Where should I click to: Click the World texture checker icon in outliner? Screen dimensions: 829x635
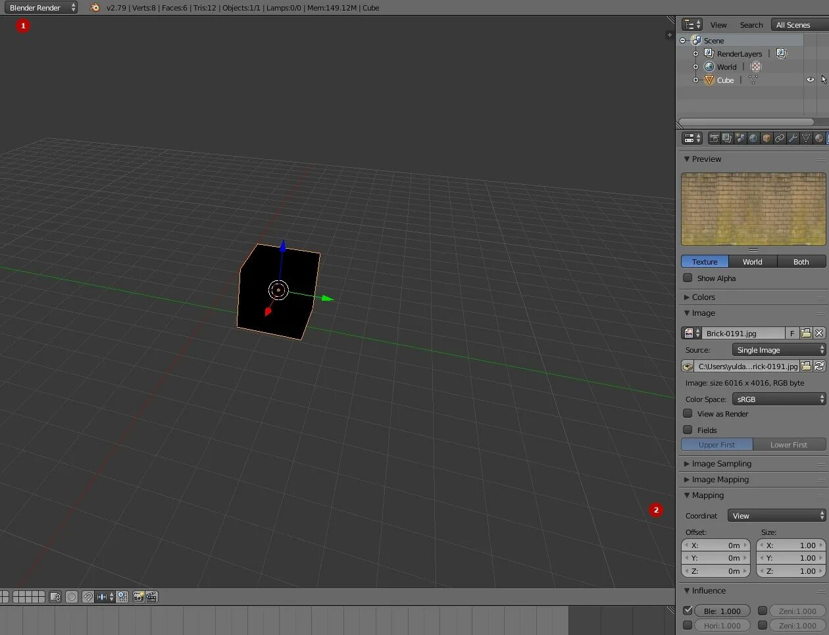coord(756,66)
